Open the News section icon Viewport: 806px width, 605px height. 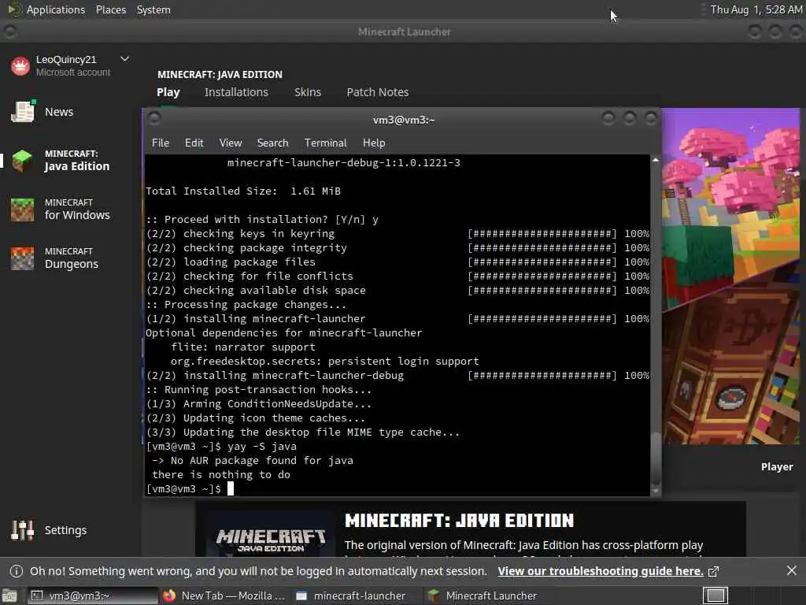pyautogui.click(x=23, y=112)
